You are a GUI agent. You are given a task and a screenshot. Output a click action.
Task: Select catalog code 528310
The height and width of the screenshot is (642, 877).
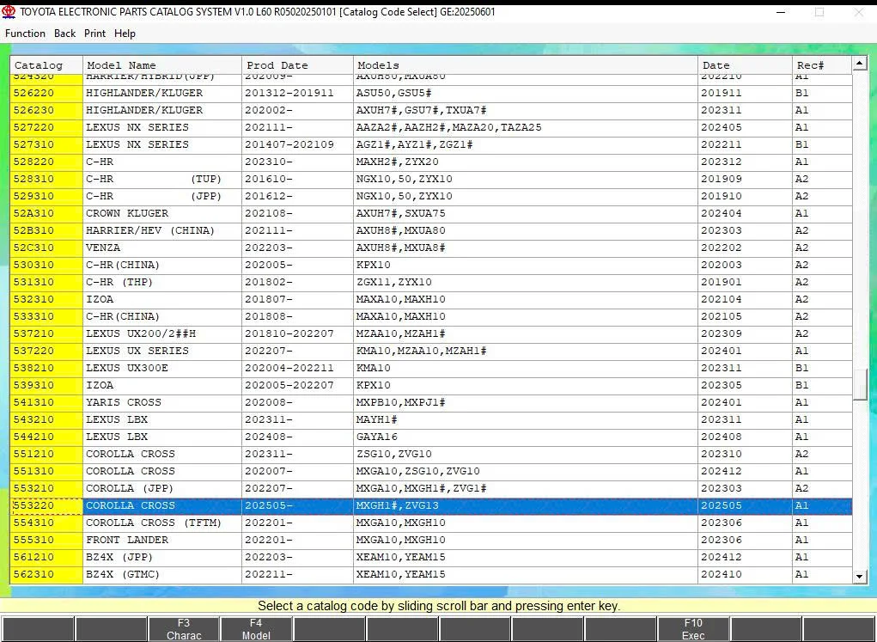click(x=46, y=179)
